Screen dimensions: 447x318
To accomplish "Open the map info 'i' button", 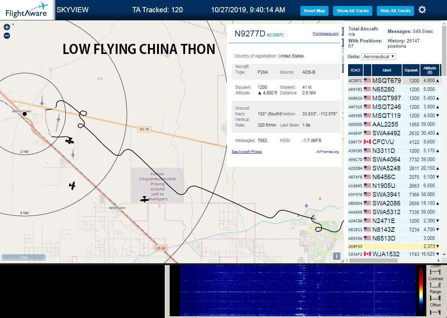I will click(x=337, y=256).
